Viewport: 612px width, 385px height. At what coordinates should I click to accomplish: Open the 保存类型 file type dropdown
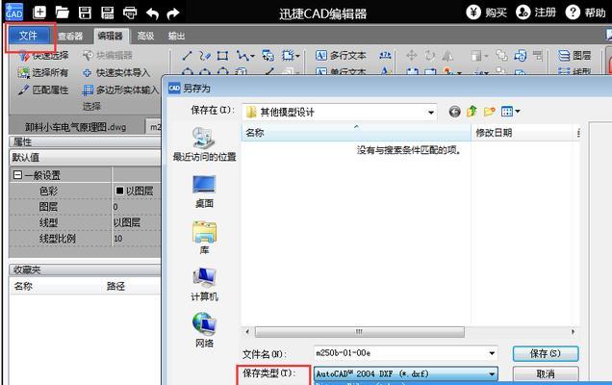coord(406,373)
